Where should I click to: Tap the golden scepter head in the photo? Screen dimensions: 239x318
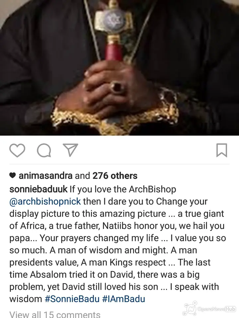coord(114,20)
